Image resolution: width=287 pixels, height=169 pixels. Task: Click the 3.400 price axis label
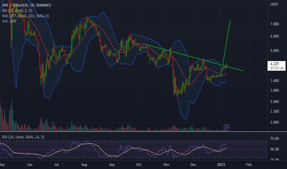click(275, 81)
